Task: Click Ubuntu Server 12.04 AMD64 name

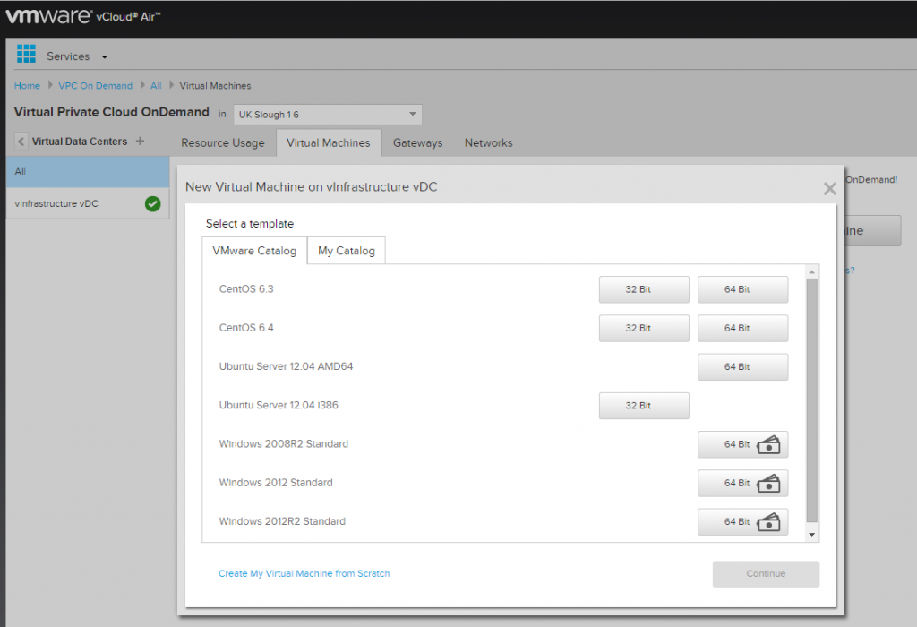Action: (x=286, y=366)
